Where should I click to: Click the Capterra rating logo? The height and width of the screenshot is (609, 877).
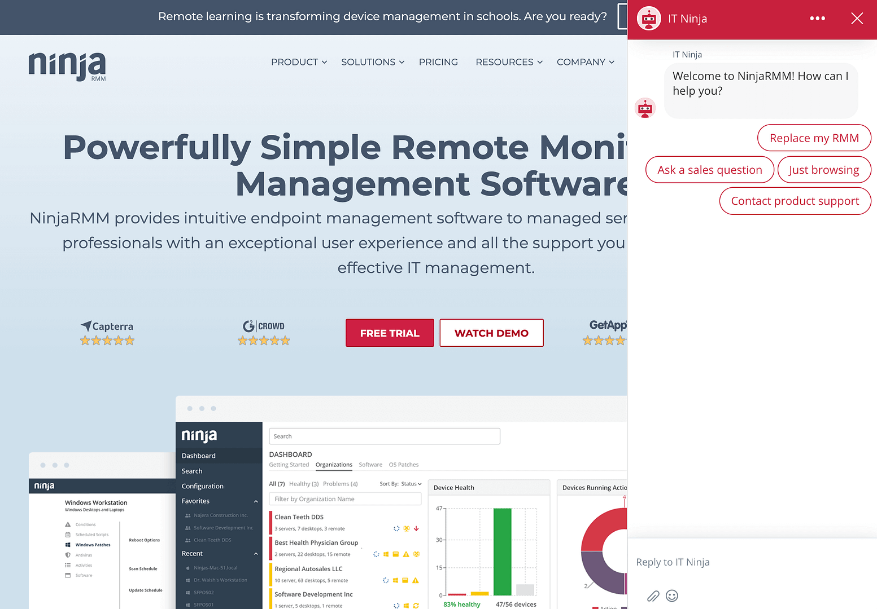point(107,326)
